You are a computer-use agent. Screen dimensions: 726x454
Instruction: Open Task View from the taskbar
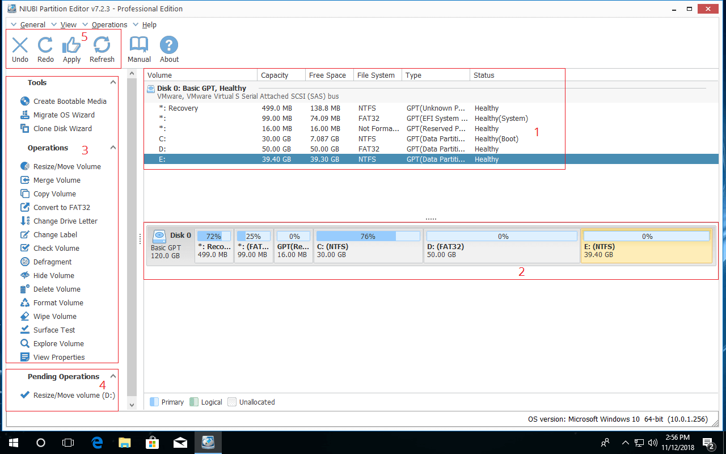[x=68, y=443]
